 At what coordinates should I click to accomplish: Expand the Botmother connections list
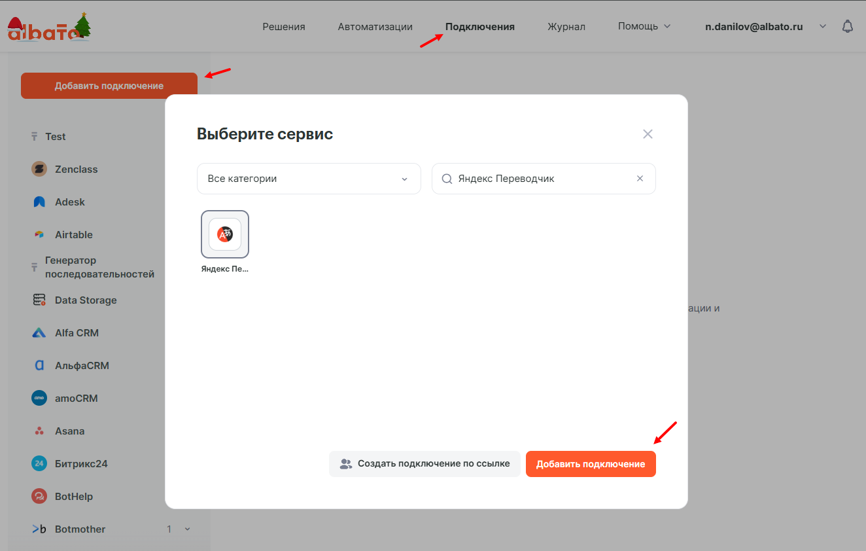(x=188, y=529)
